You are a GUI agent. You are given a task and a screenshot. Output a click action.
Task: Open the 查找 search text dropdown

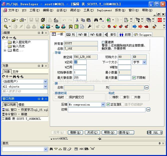pyautogui.click(x=46, y=149)
